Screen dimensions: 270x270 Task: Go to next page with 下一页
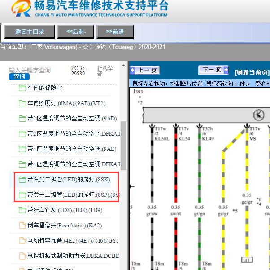pyautogui.click(x=213, y=70)
